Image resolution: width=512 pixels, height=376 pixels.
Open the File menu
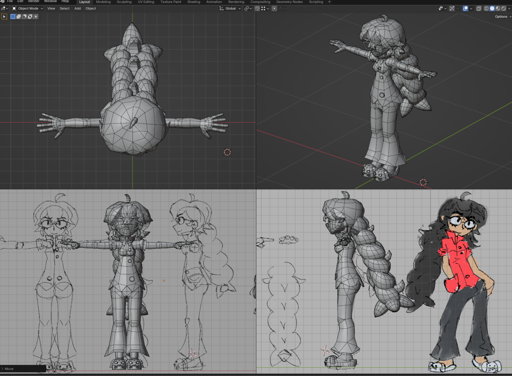[10, 2]
